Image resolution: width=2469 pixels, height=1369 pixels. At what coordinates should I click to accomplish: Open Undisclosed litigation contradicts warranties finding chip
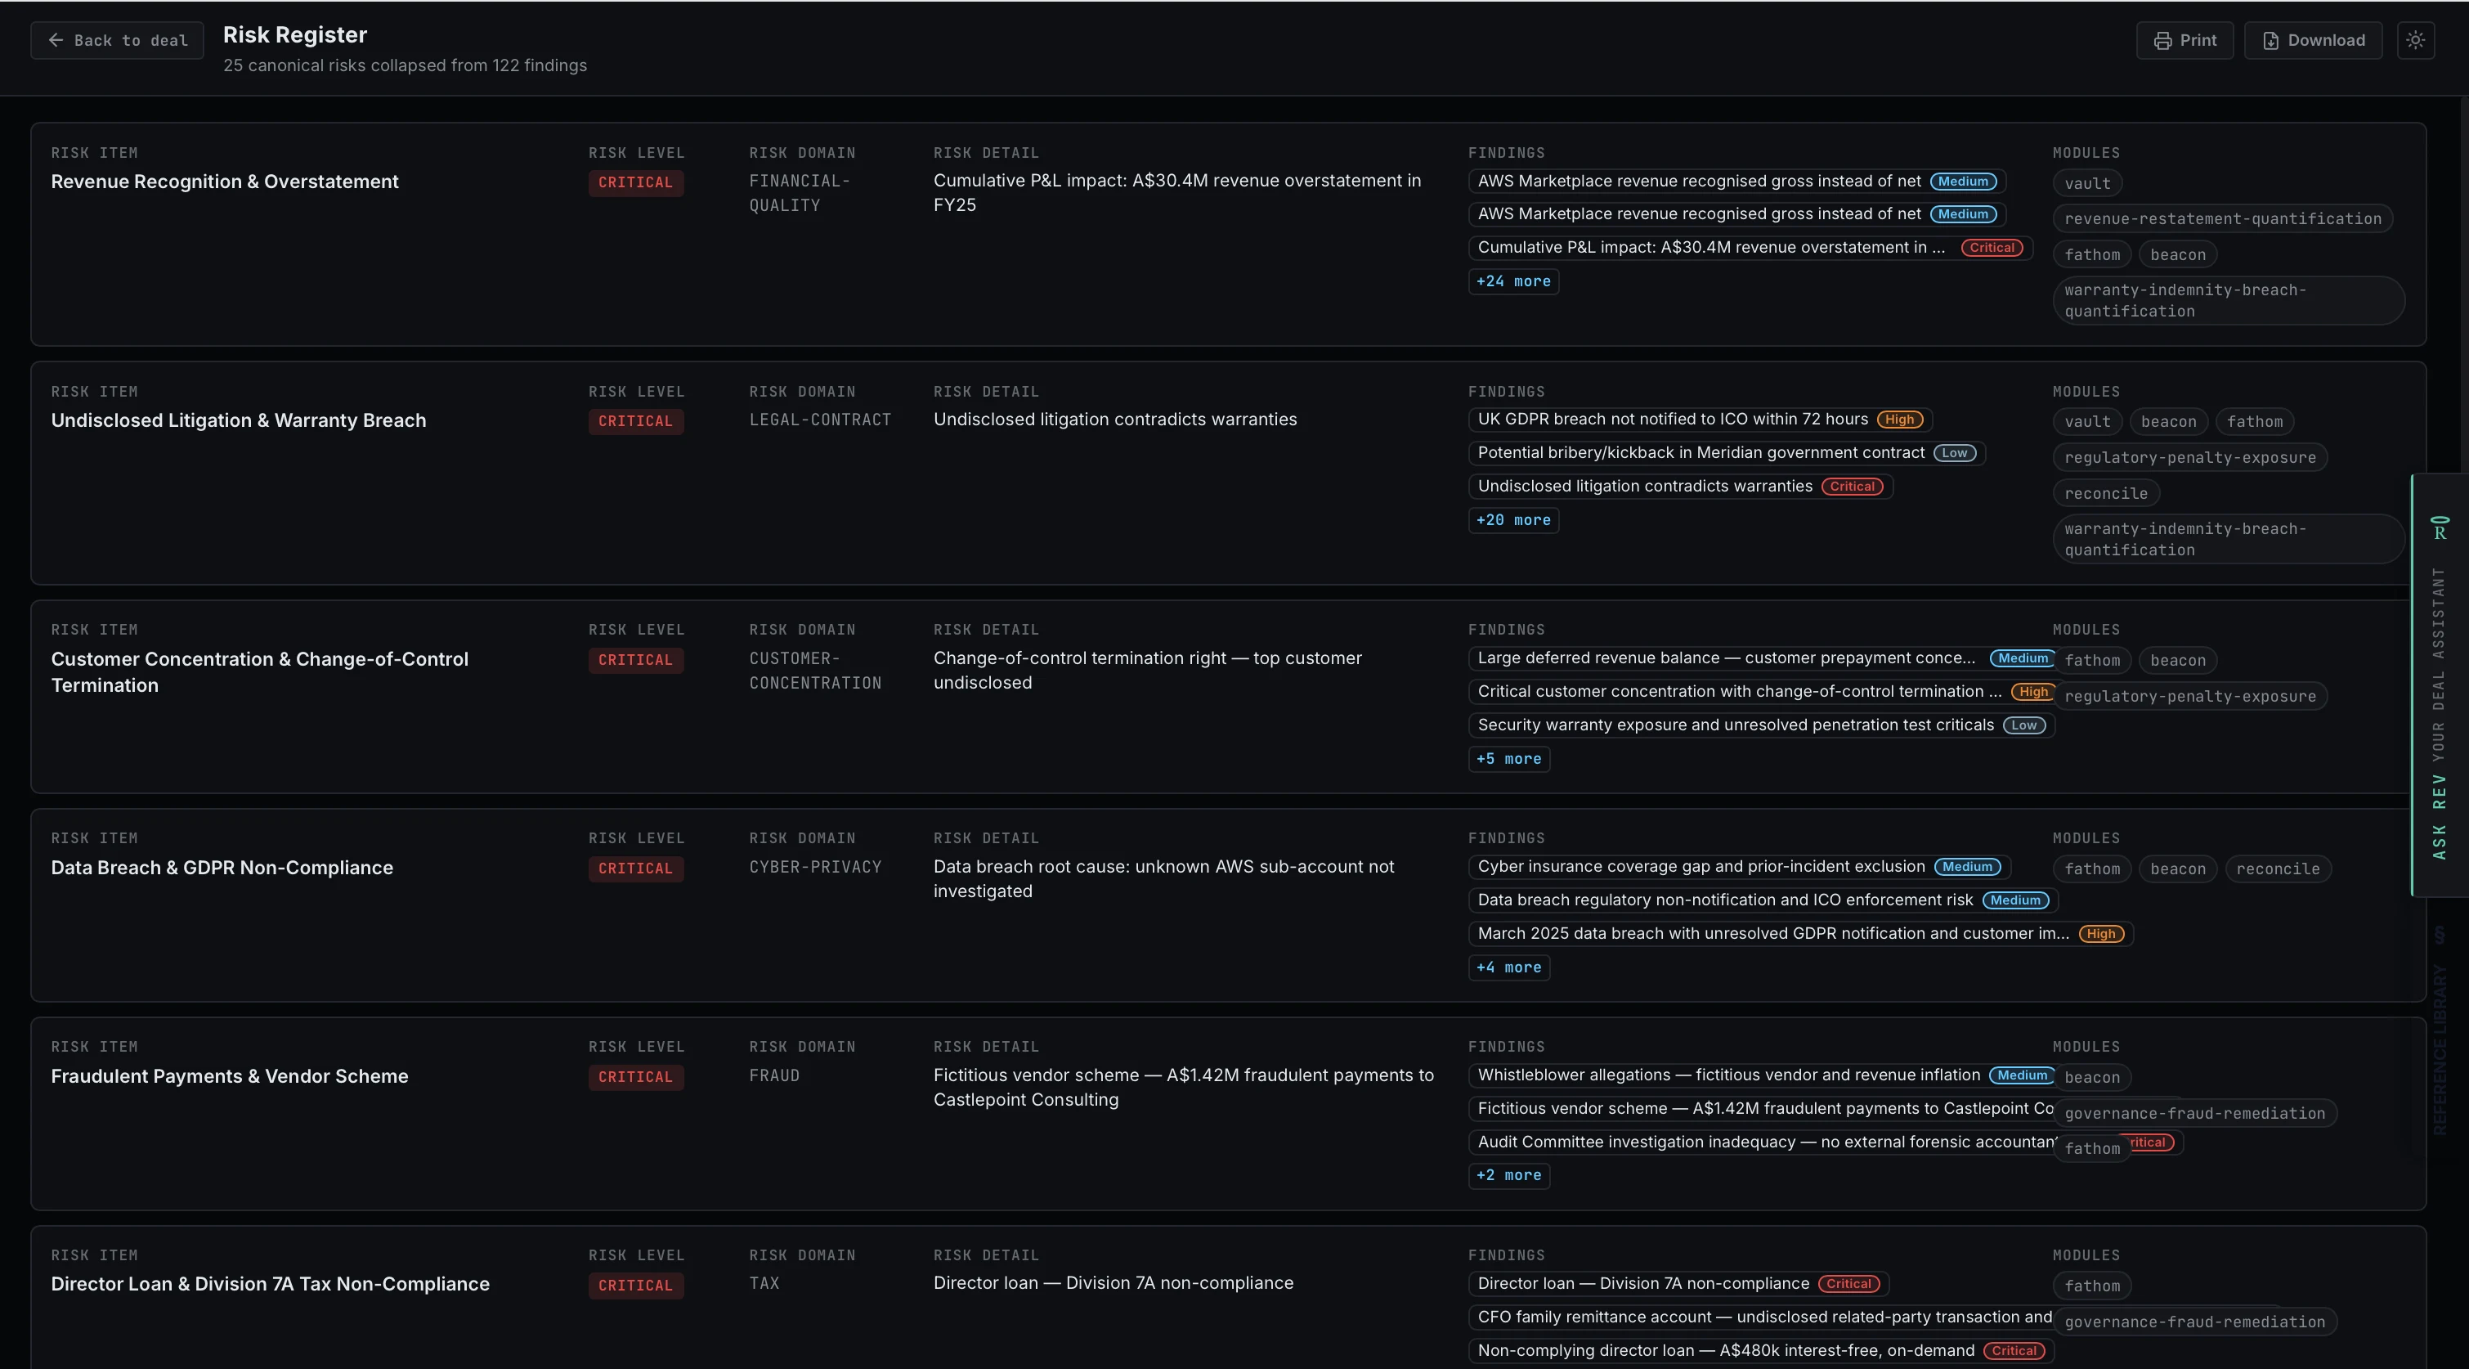coord(1680,486)
